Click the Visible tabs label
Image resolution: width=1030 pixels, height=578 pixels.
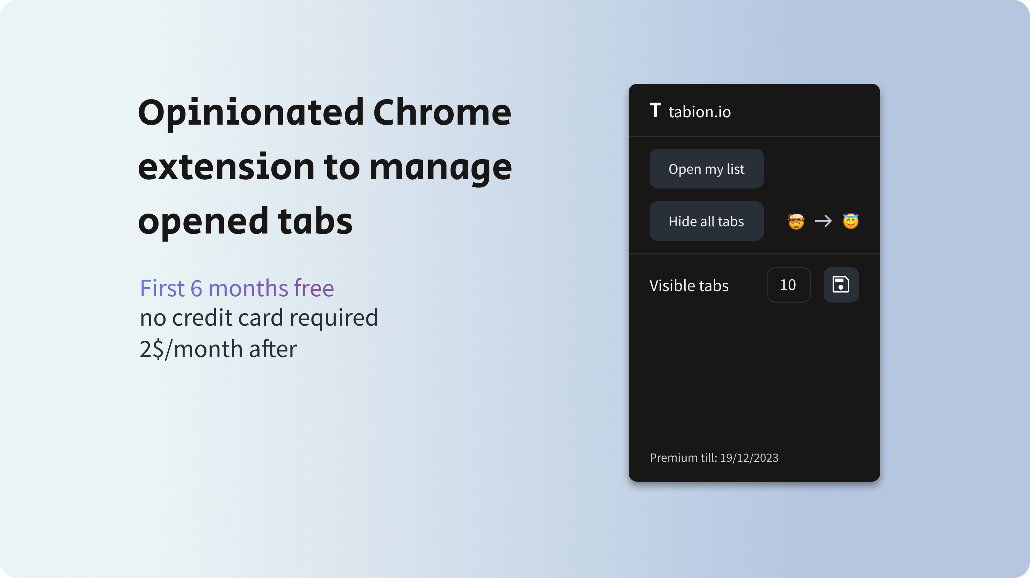point(688,285)
